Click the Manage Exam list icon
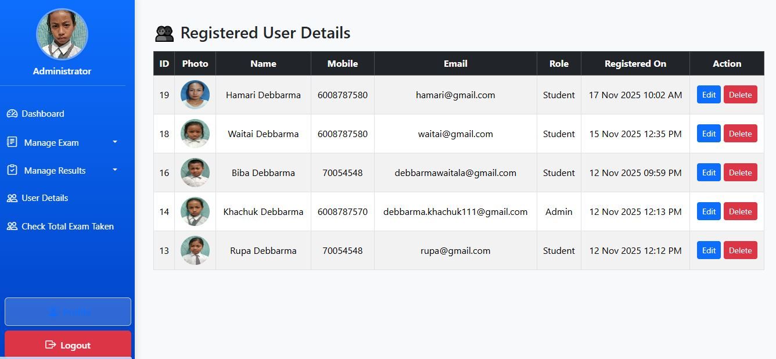 coord(12,142)
